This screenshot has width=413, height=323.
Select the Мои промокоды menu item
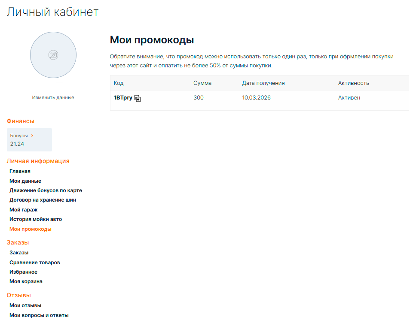click(x=30, y=229)
